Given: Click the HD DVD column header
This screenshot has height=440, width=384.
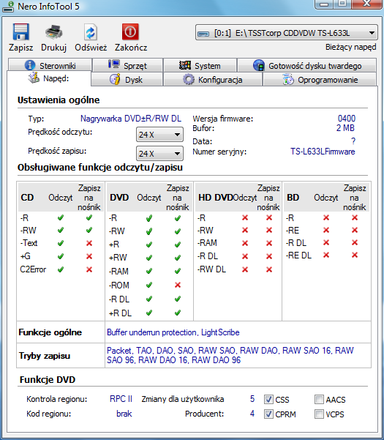Looking at the screenshot, I should coord(216,198).
